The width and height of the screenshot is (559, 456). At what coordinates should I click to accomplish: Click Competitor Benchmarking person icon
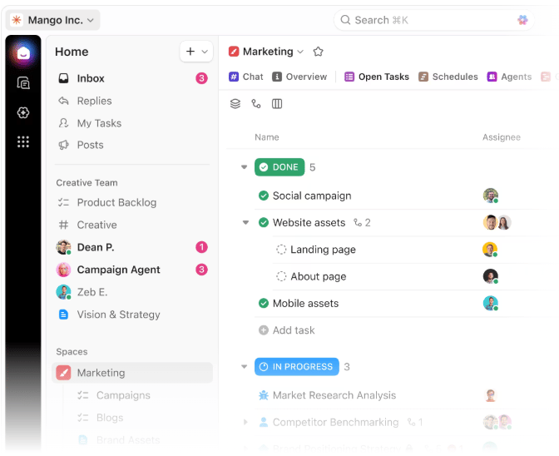point(264,422)
